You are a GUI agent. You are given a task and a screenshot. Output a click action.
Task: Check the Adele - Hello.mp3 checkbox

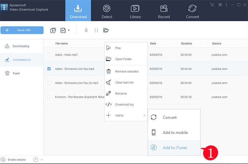(x=49, y=55)
